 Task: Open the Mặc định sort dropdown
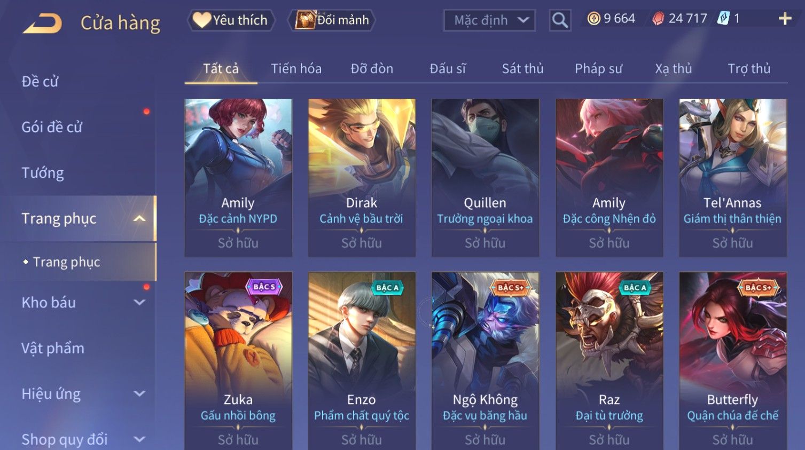pos(489,20)
